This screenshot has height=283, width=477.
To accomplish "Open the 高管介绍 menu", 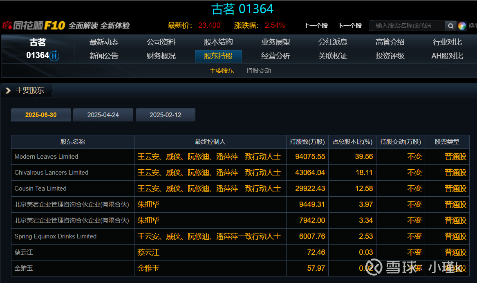I will [x=390, y=42].
